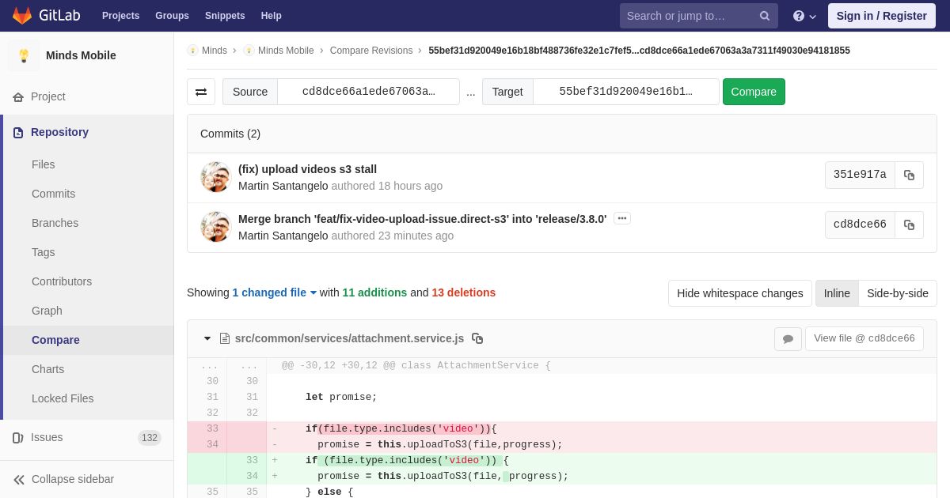Collapse the attachment.service.js diff
The height and width of the screenshot is (498, 950).
click(x=207, y=338)
